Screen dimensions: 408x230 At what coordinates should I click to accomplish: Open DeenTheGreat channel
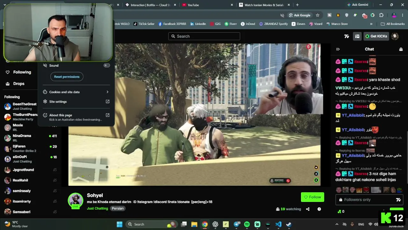click(x=21, y=106)
